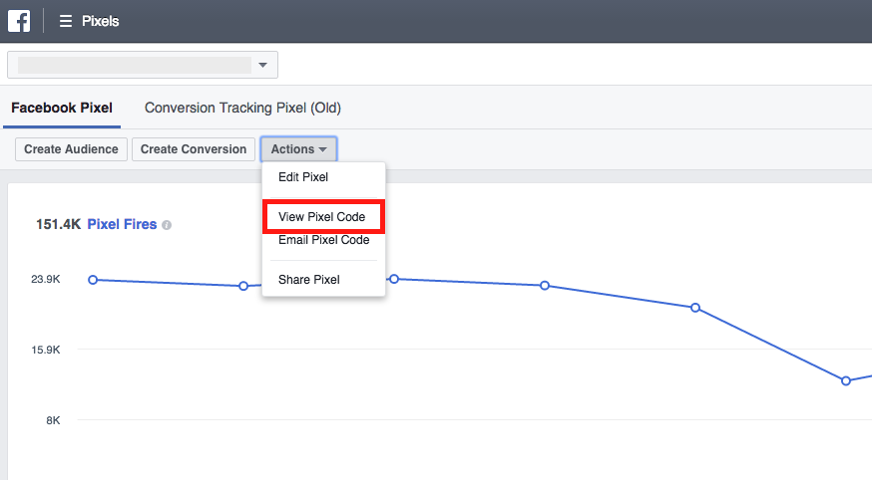Click the Create Conversion button
Screen dimensions: 872x480
(194, 149)
